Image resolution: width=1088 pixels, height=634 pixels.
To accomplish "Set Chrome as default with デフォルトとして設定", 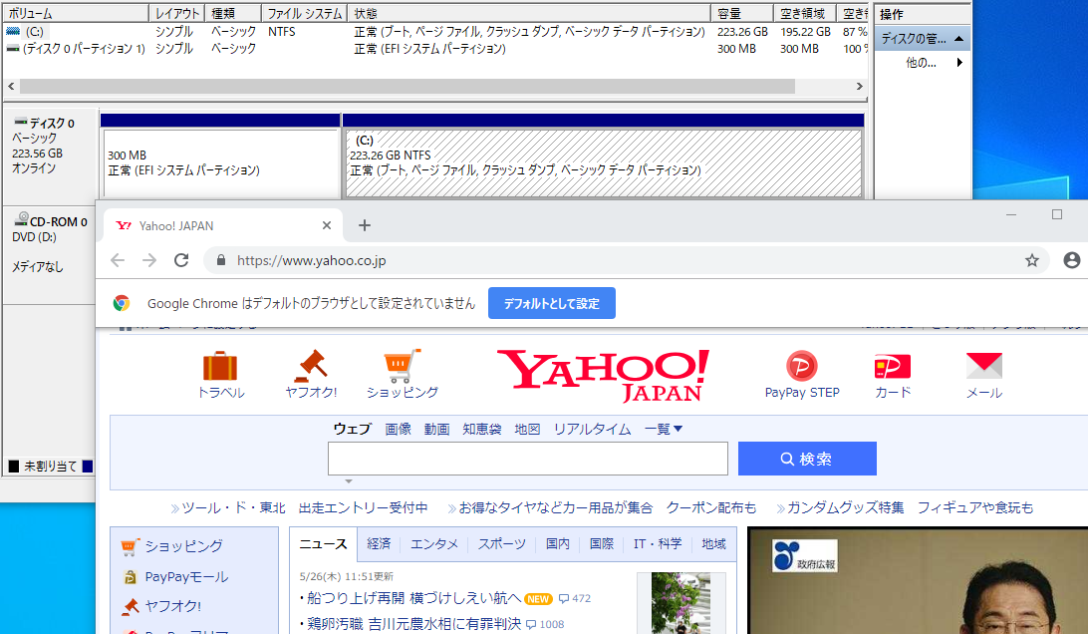I will click(x=552, y=303).
